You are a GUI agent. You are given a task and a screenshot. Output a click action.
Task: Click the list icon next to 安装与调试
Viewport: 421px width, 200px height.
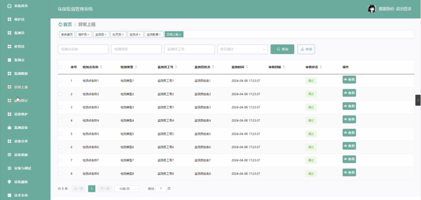click(9, 168)
